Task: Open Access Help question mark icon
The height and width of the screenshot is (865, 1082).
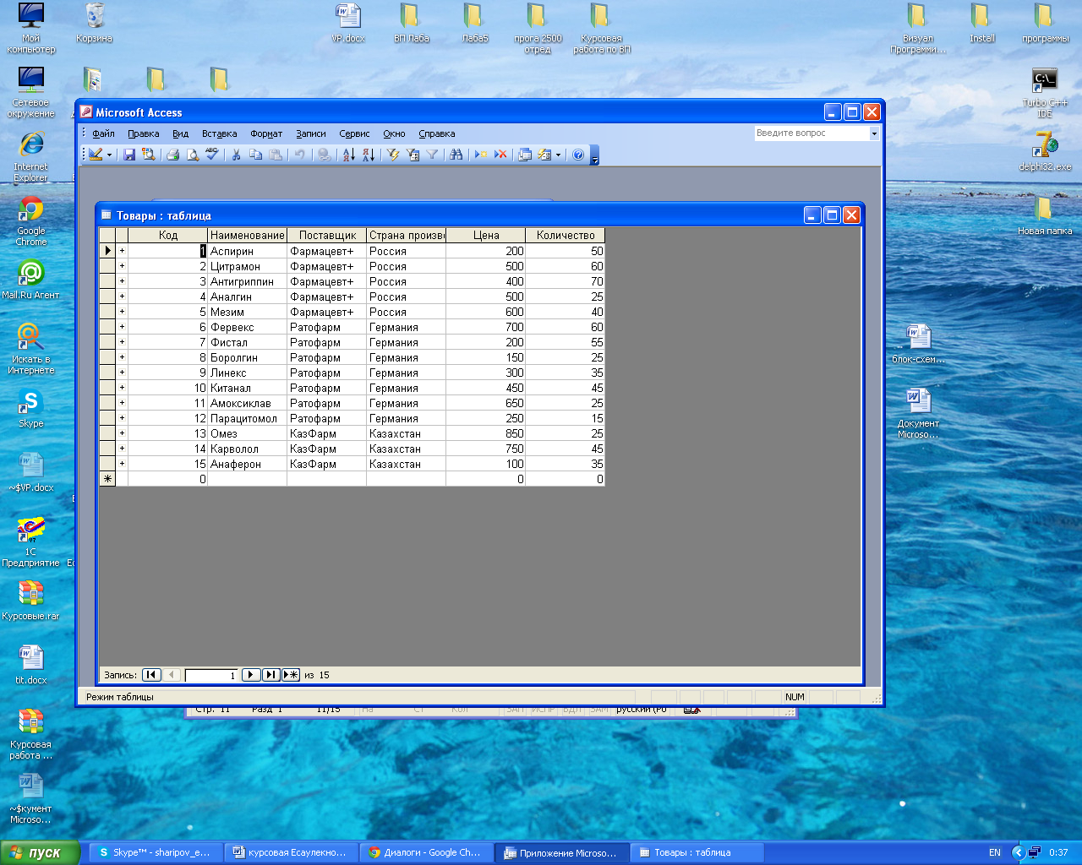Action: click(x=578, y=155)
